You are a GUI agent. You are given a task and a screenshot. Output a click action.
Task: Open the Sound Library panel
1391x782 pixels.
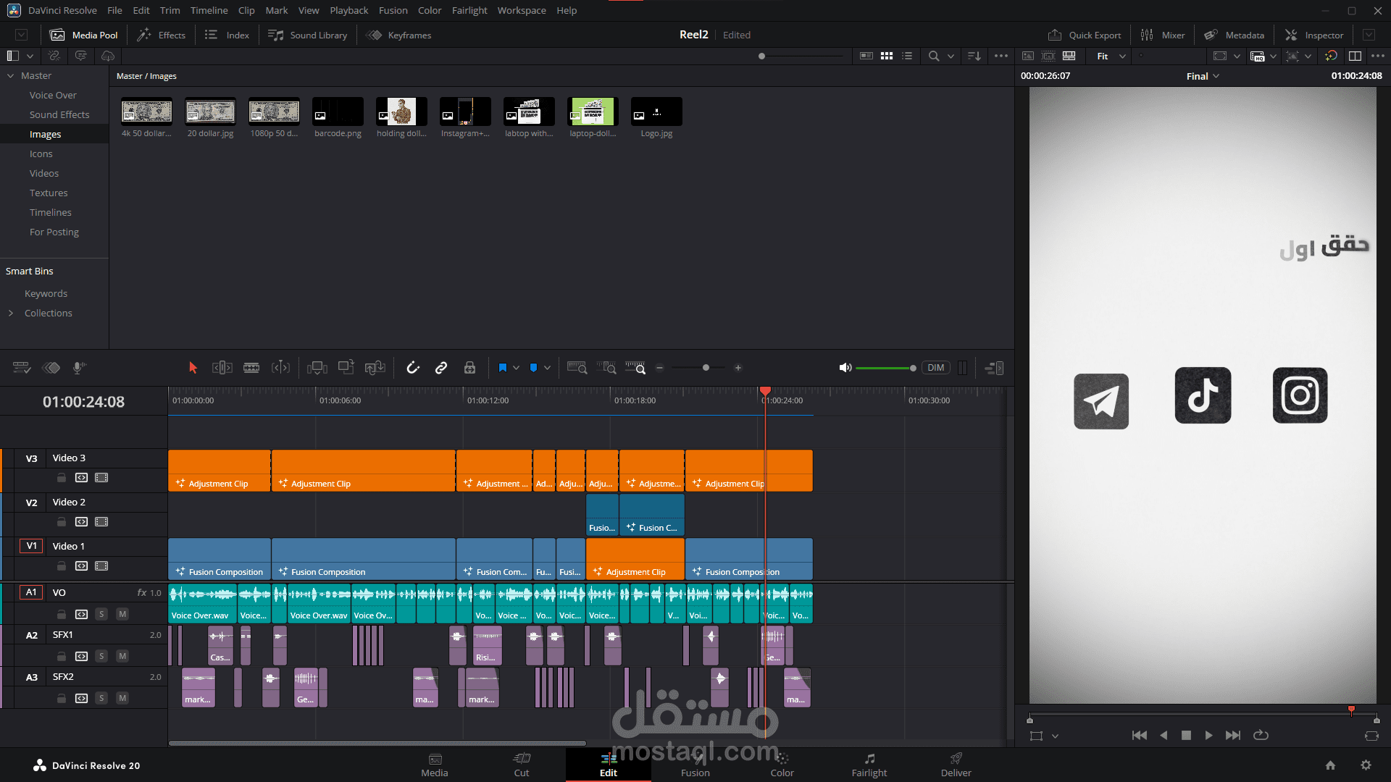pyautogui.click(x=308, y=35)
